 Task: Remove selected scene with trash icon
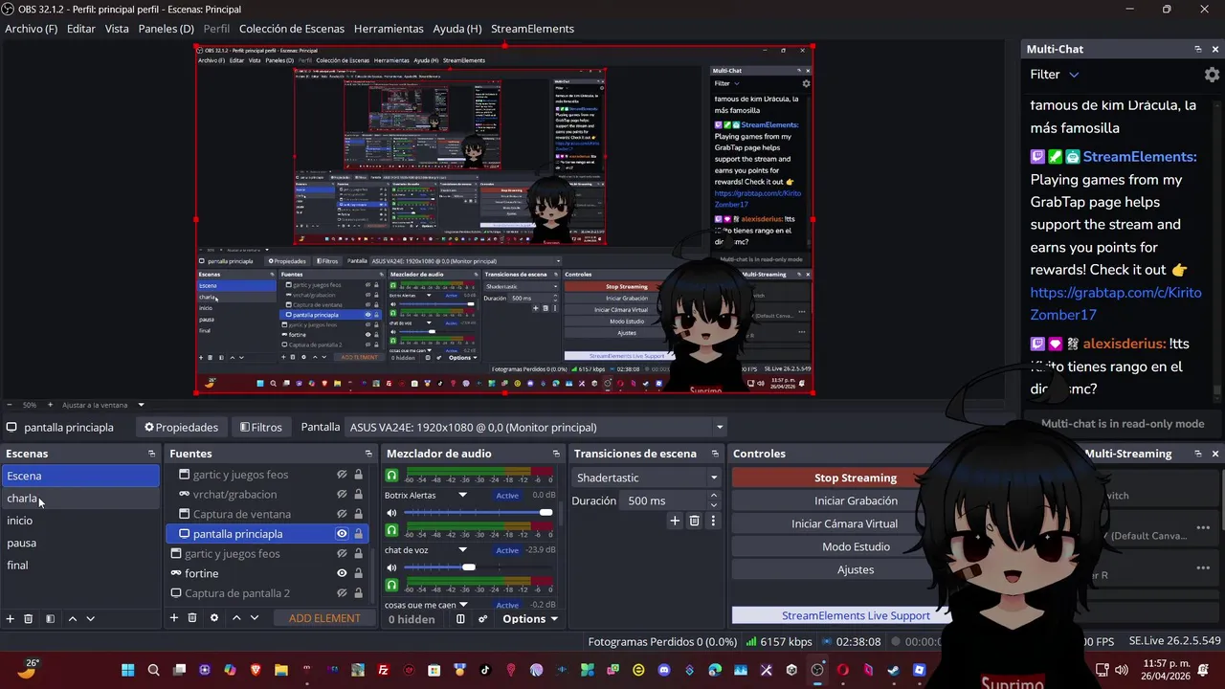tap(29, 619)
